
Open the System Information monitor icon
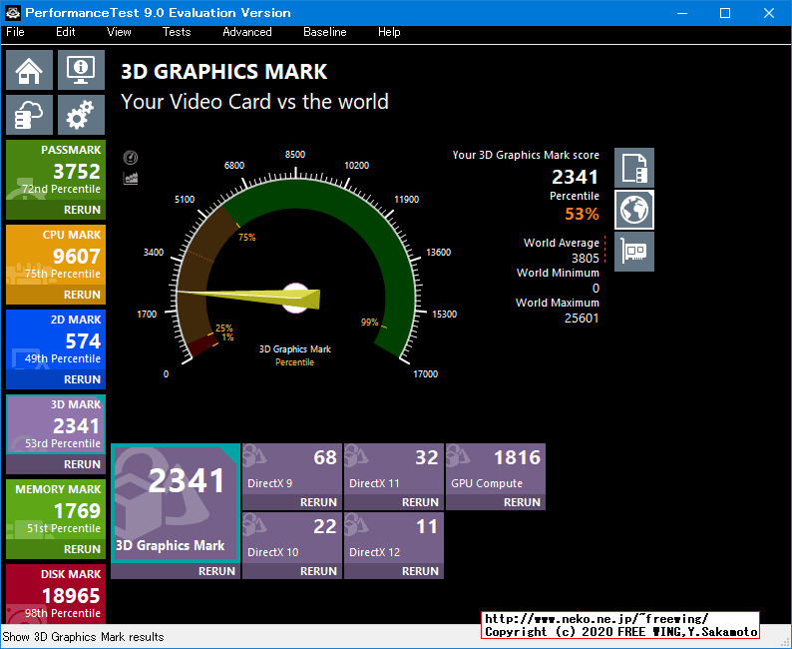(x=81, y=71)
